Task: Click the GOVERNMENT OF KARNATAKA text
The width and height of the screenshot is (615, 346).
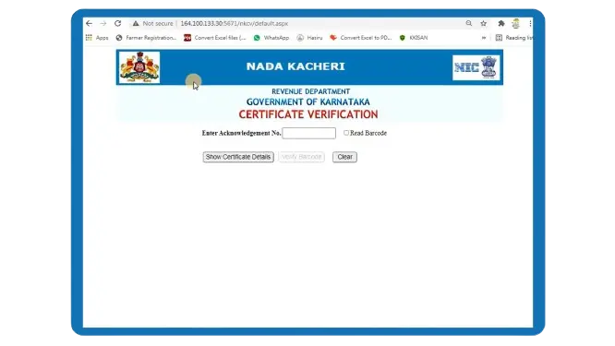Action: [x=308, y=101]
